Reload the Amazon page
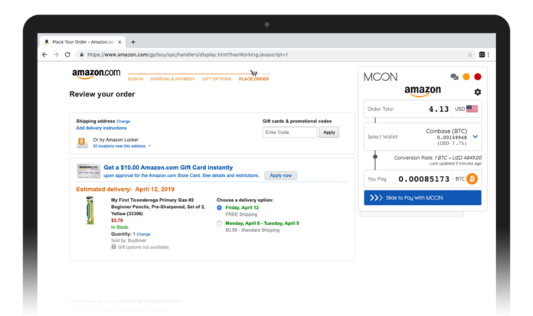533x316 pixels. [67, 54]
